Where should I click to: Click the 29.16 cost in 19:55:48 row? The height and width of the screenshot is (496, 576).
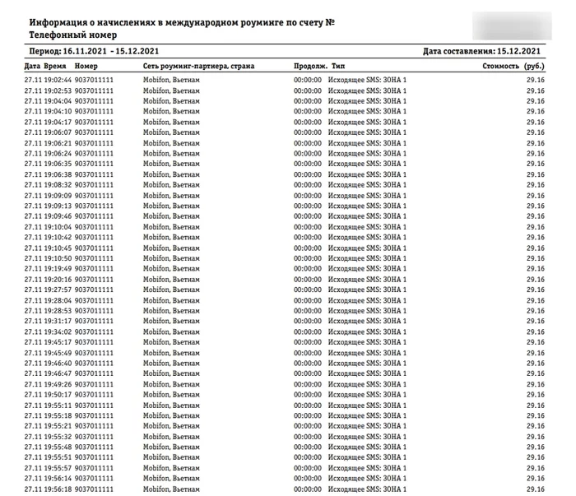[535, 447]
